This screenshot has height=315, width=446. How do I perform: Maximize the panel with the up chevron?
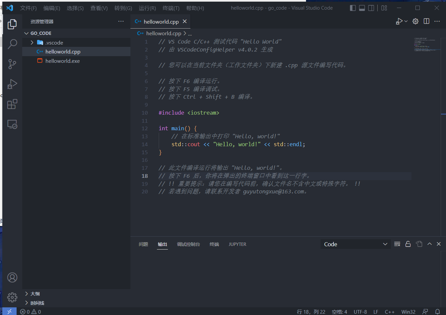point(429,244)
